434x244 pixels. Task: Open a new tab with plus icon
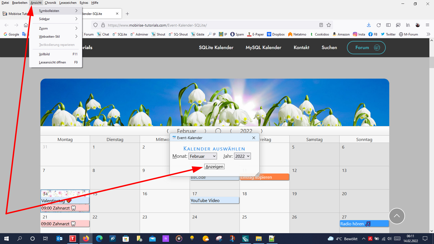(x=127, y=14)
